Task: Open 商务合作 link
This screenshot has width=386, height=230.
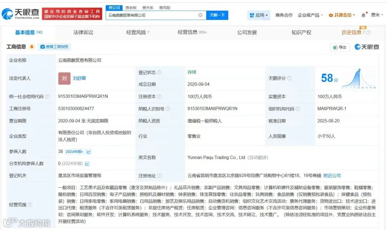Action: (284, 15)
